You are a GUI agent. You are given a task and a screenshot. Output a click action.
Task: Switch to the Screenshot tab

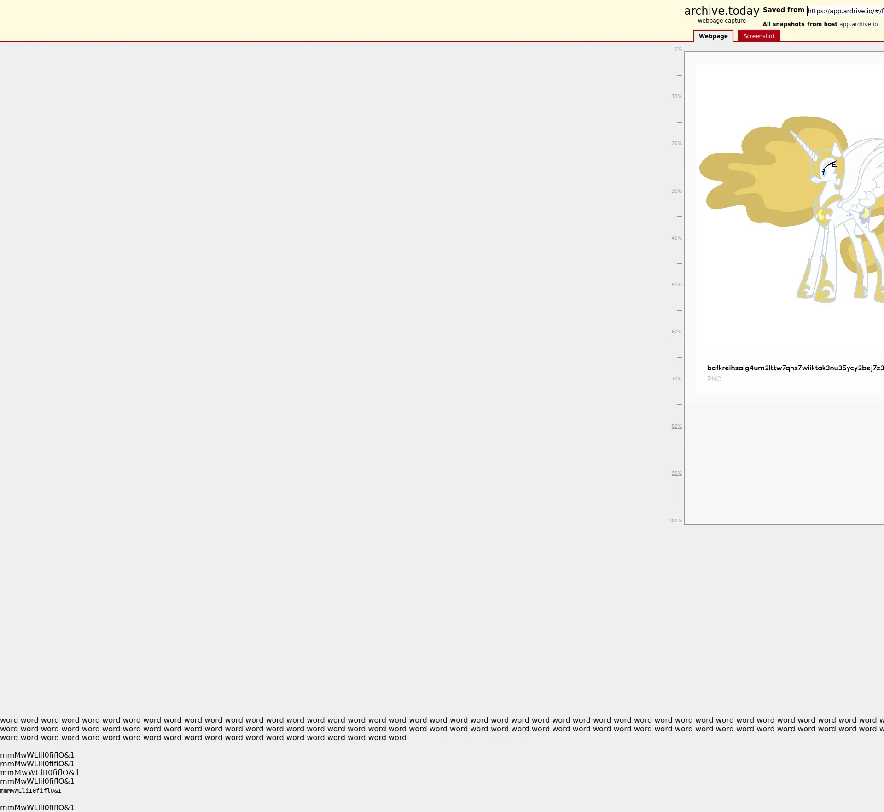[x=758, y=36]
